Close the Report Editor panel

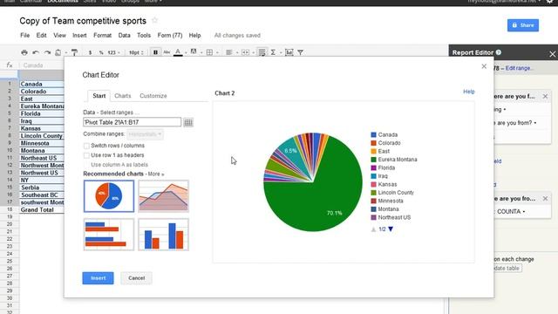coord(552,54)
